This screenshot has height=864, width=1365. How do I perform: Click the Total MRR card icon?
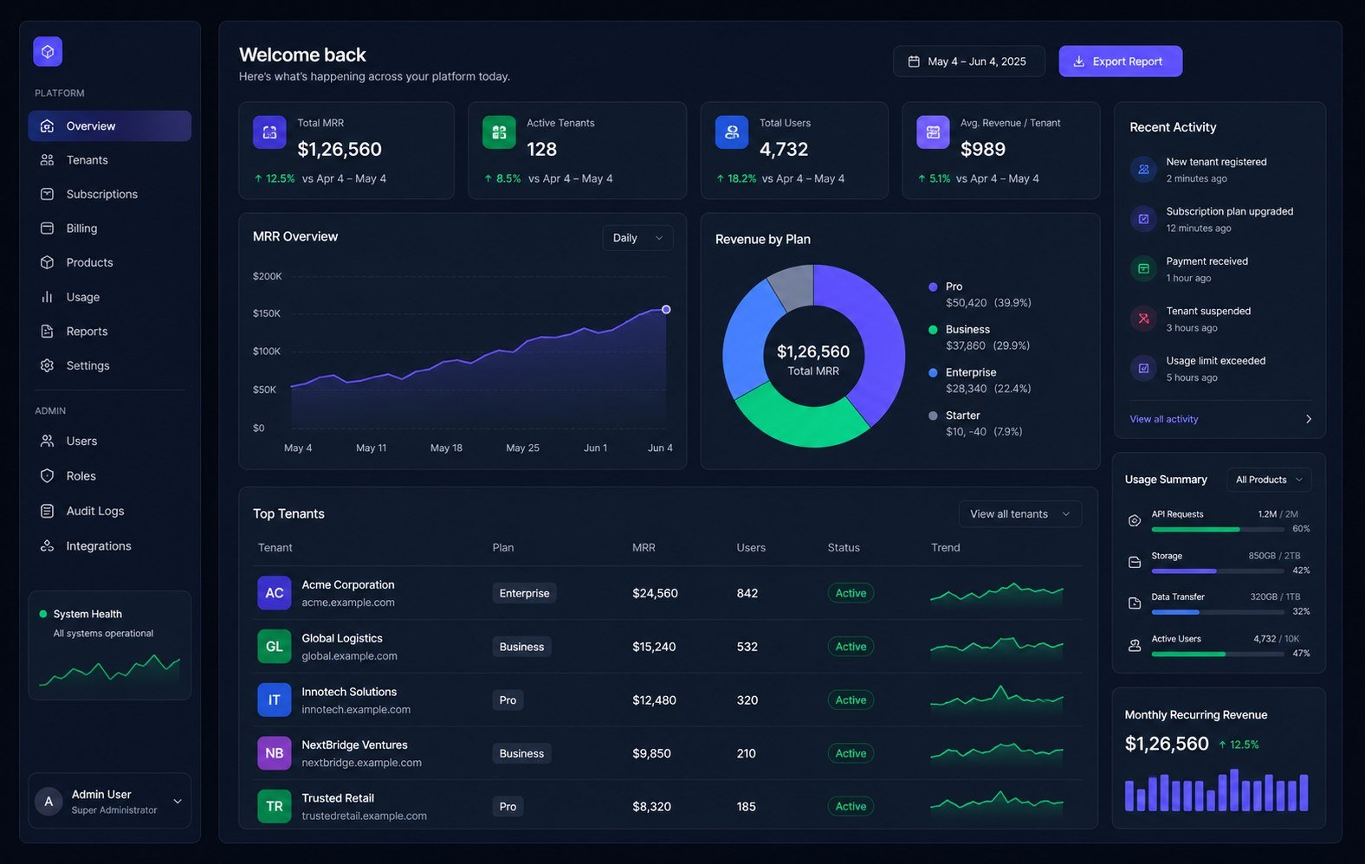tap(269, 132)
